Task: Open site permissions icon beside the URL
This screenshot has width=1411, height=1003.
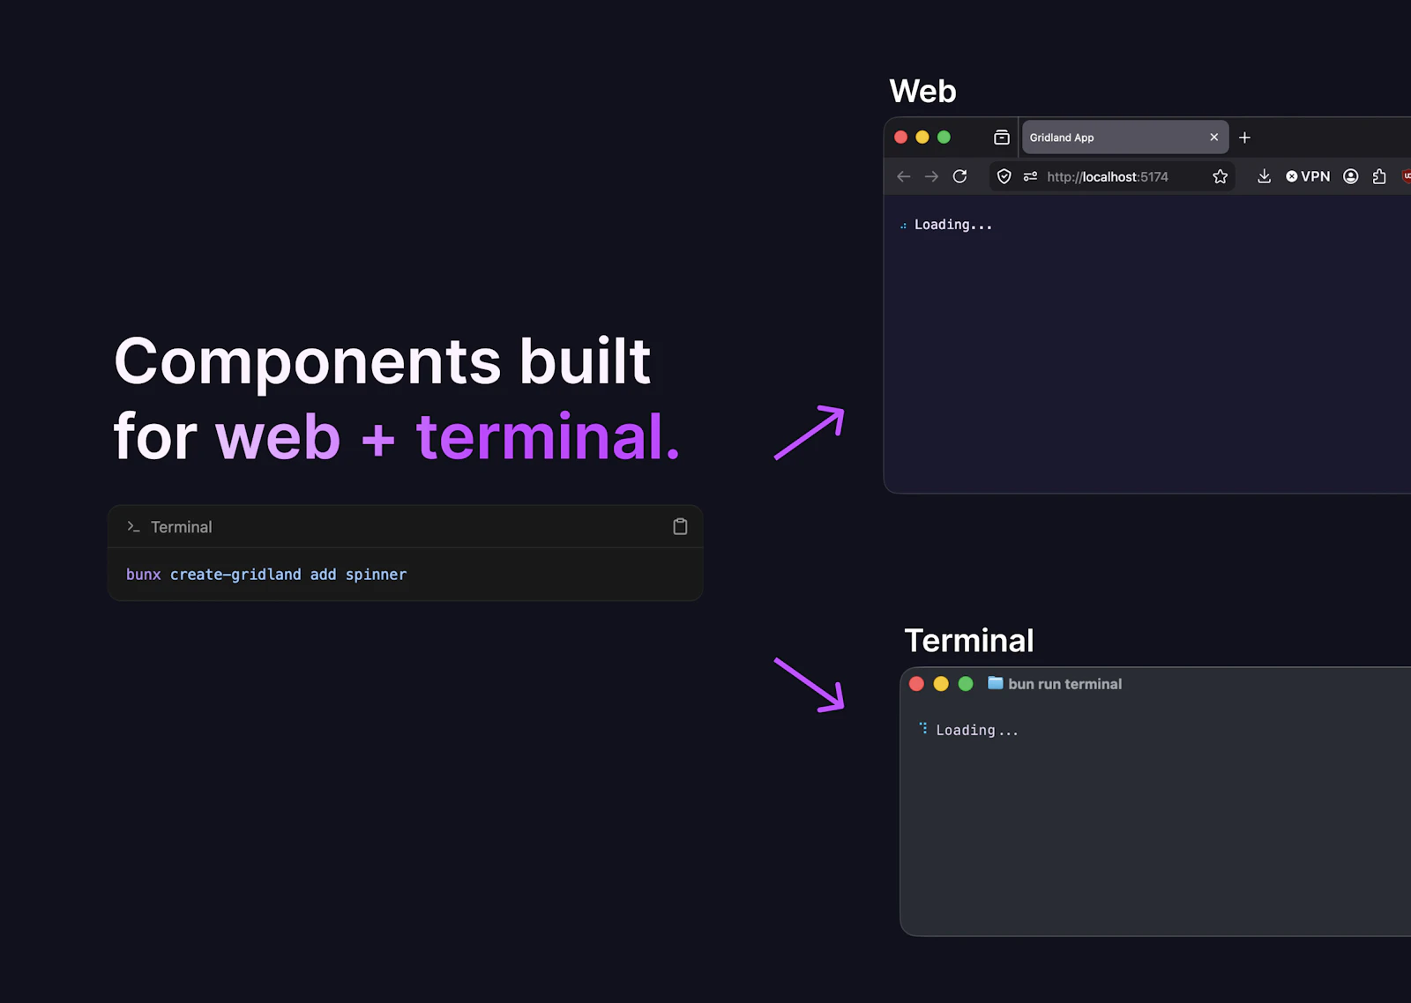Action: [1030, 176]
